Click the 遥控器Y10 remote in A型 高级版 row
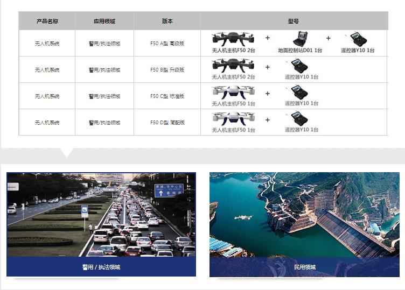Screen dimensions: 405x290 coord(358,39)
